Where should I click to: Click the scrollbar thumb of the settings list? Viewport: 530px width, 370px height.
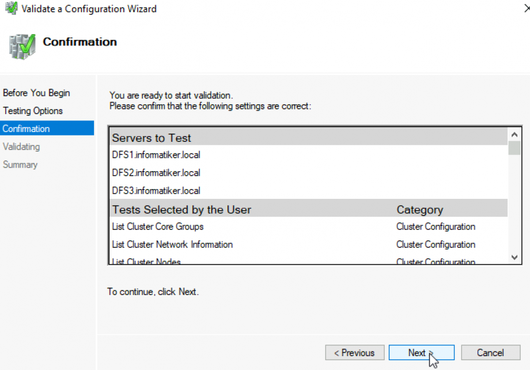click(x=515, y=148)
